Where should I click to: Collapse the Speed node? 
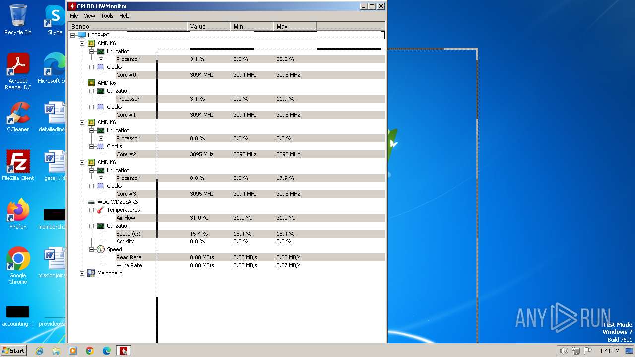coord(91,249)
